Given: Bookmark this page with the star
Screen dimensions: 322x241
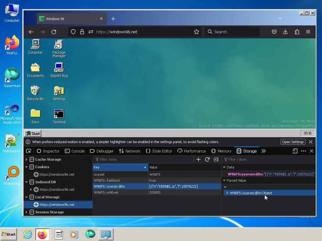Looking at the screenshot, I should click(197, 32).
